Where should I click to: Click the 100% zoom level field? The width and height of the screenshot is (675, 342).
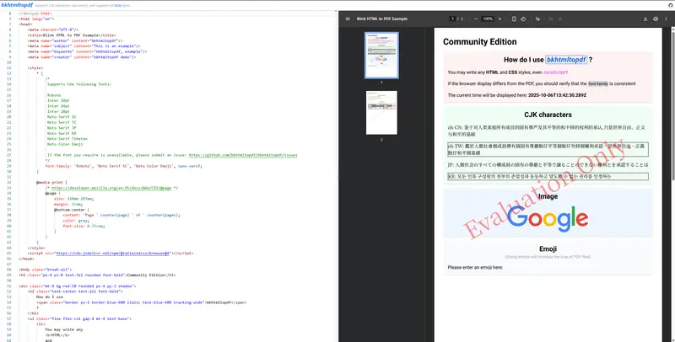pyautogui.click(x=488, y=18)
